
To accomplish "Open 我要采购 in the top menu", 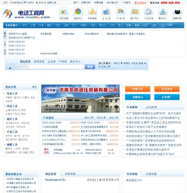I will click(86, 3).
